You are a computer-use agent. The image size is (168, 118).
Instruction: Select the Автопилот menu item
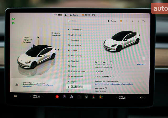[76, 45]
